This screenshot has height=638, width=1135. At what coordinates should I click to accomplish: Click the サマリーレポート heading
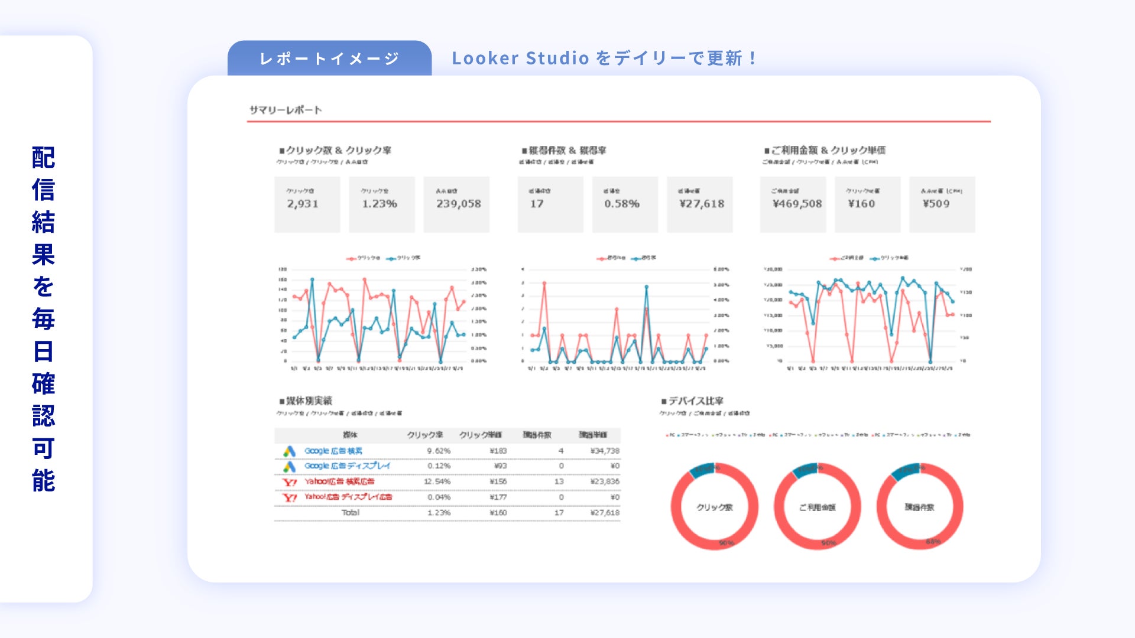pos(286,110)
